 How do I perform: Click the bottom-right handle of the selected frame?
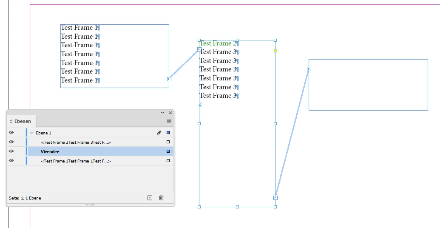coord(275,207)
